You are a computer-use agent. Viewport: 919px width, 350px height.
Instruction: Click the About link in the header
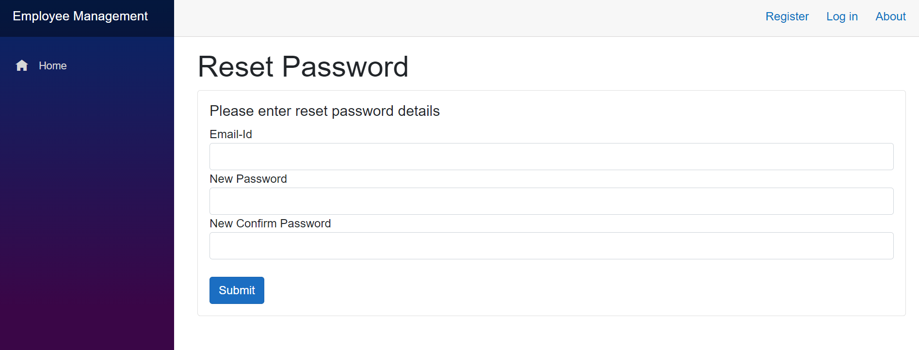pos(890,16)
